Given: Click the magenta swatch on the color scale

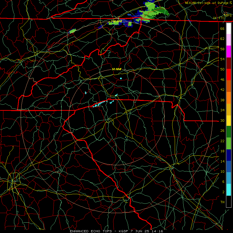Looking at the screenshot, I should tap(229, 52).
